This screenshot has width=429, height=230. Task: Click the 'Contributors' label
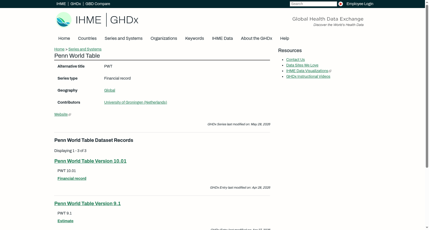(x=69, y=102)
